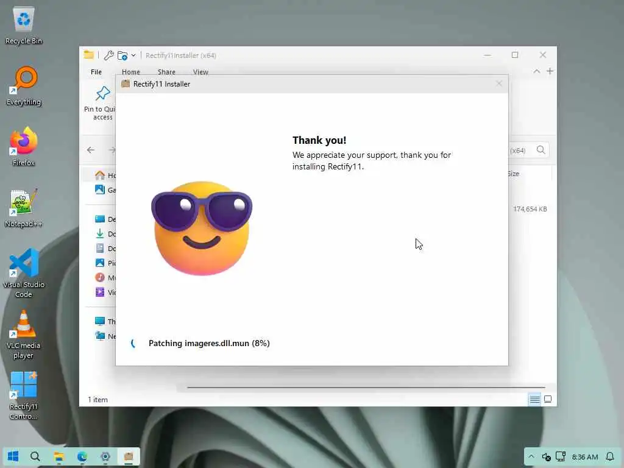Select Network in Explorer navigation pane
The width and height of the screenshot is (624, 468).
click(x=105, y=336)
